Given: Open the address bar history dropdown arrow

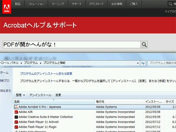Looking at the screenshot, I should point(138,63).
